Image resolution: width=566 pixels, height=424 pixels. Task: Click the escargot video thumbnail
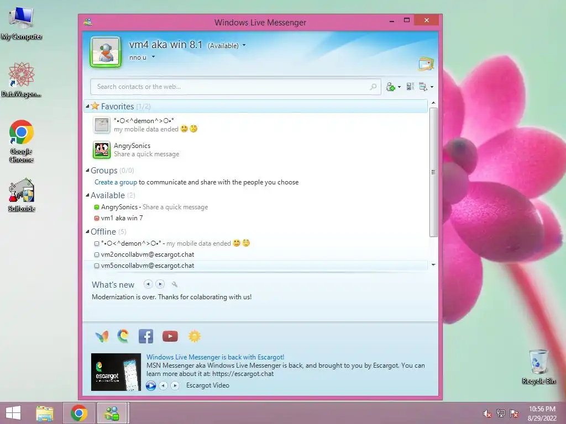pos(116,372)
